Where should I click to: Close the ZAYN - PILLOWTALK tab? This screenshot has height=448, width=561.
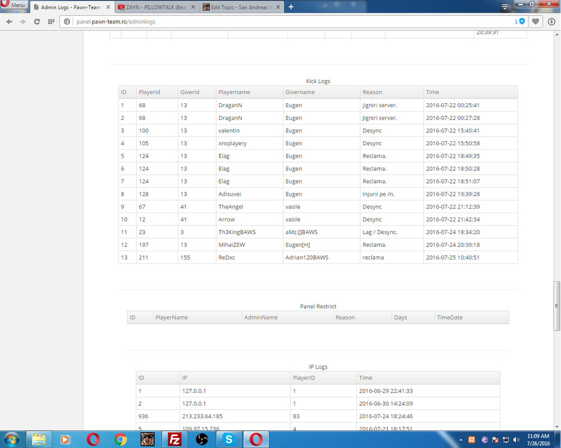coord(193,7)
